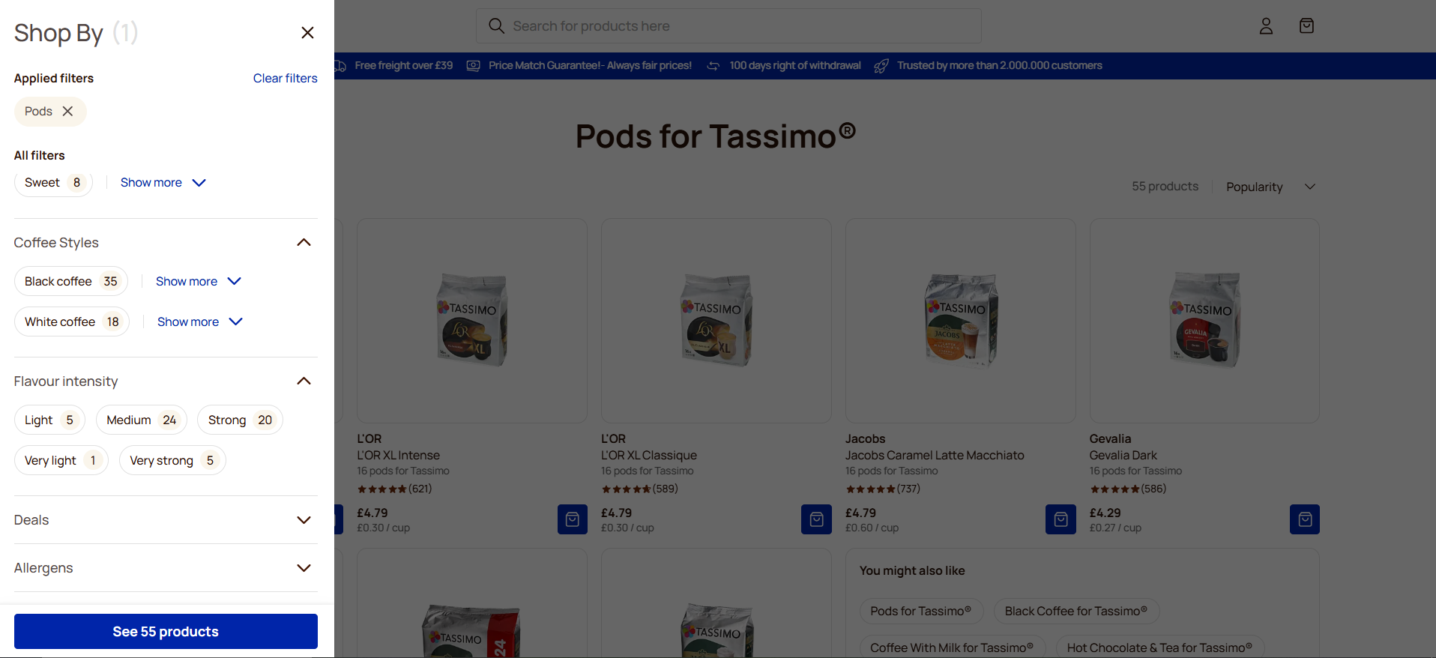Toggle the Black coffee filter
Image resolution: width=1436 pixels, height=658 pixels.
point(71,282)
